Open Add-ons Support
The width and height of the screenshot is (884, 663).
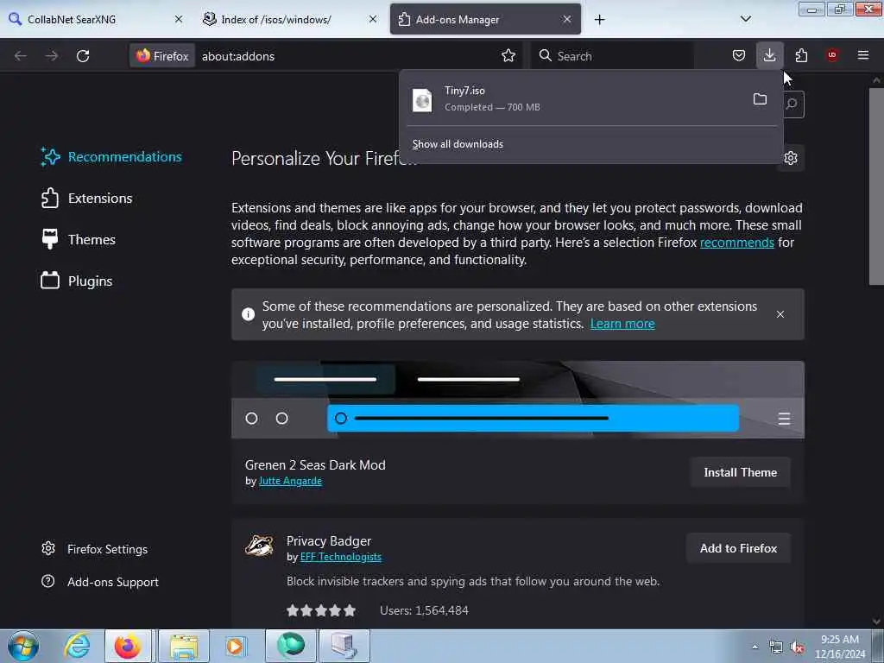click(100, 582)
